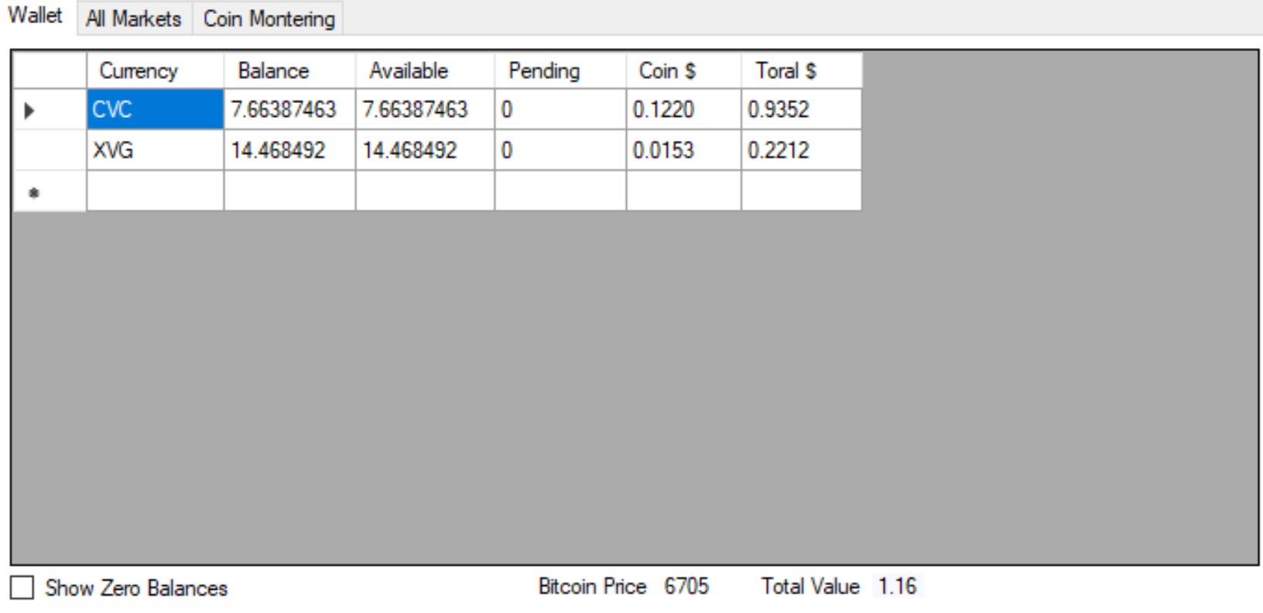Click the XVG coin price 0.0153
The image size is (1263, 613).
tap(683, 150)
